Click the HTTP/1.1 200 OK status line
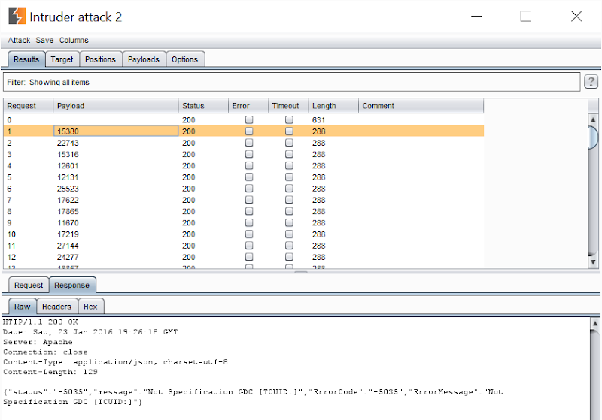This screenshot has height=420, width=602. pos(41,322)
